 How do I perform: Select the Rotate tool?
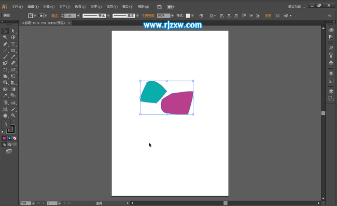point(5,70)
